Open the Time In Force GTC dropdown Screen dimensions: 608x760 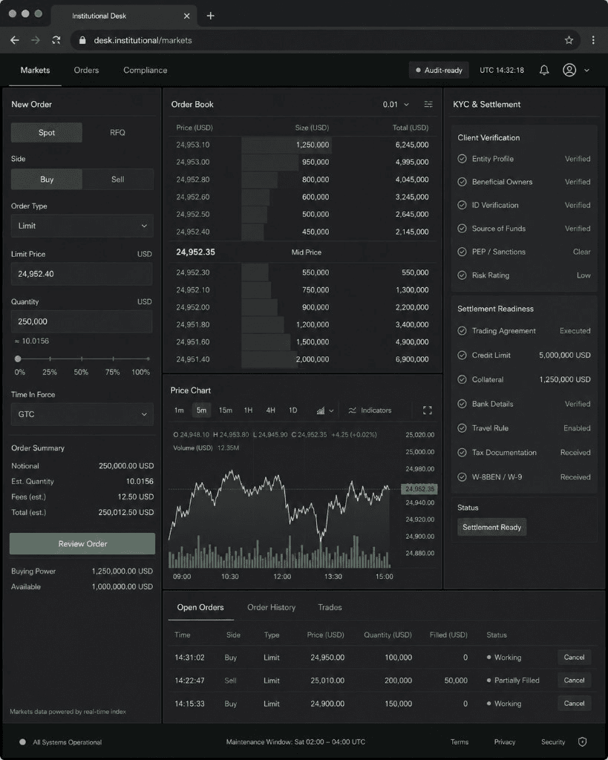(82, 414)
